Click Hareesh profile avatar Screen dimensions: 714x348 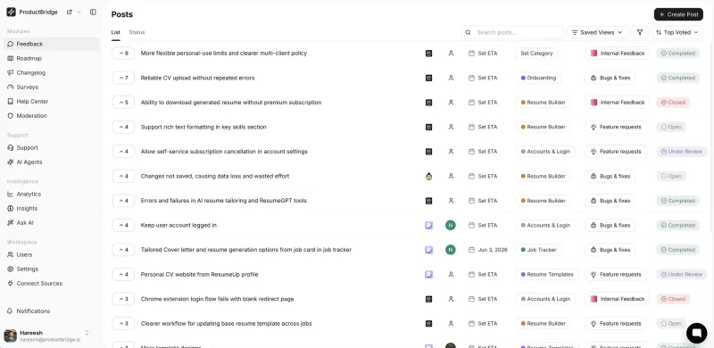[x=11, y=336]
